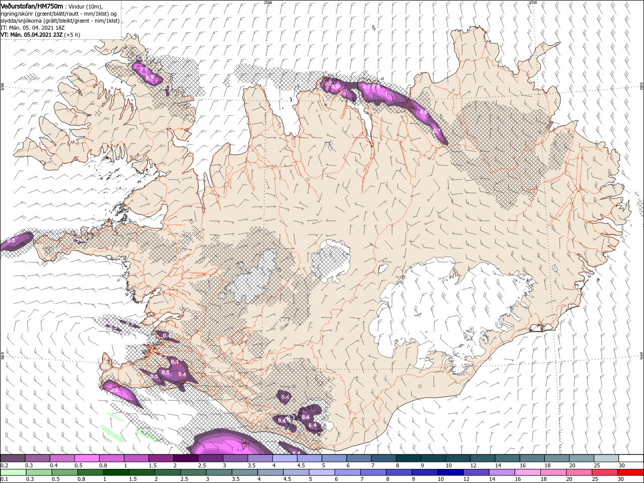The image size is (644, 483).
Task: Click the 15W longitude label at top
Action: (x=533, y=3)
